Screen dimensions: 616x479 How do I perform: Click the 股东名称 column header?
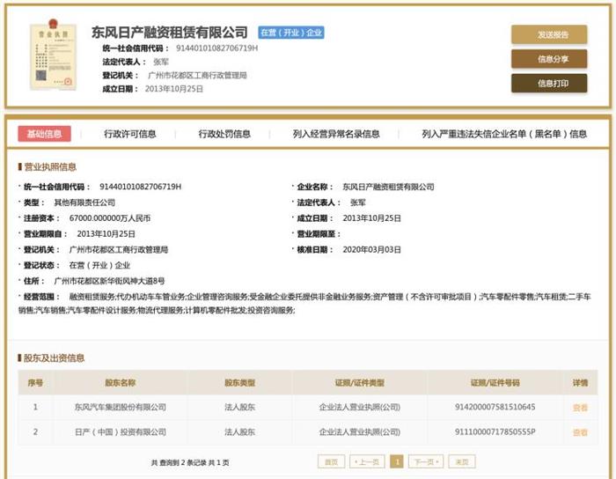[x=121, y=383]
